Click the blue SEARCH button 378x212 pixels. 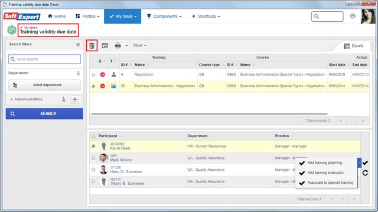tap(44, 114)
